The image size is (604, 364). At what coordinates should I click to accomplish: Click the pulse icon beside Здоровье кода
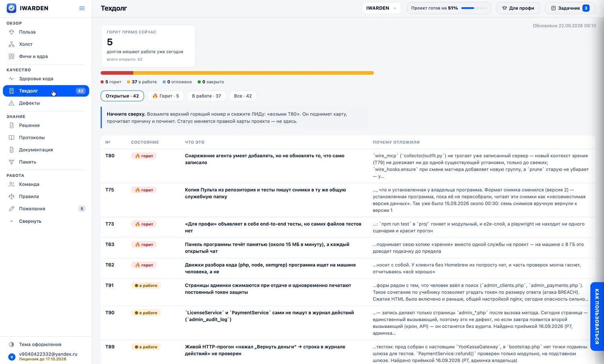(x=12, y=79)
